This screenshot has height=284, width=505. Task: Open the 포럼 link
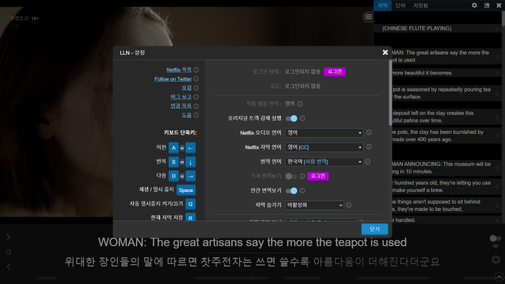tap(186, 87)
